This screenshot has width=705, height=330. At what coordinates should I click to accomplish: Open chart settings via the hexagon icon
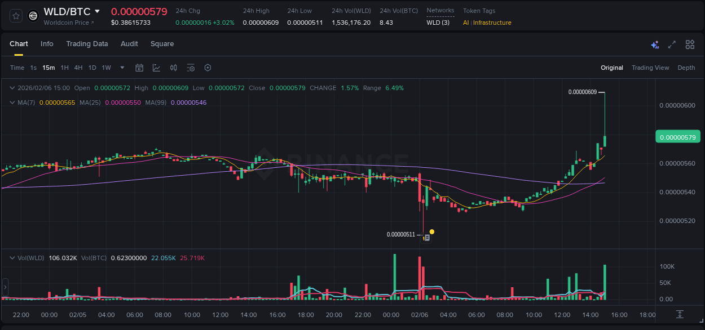[208, 68]
